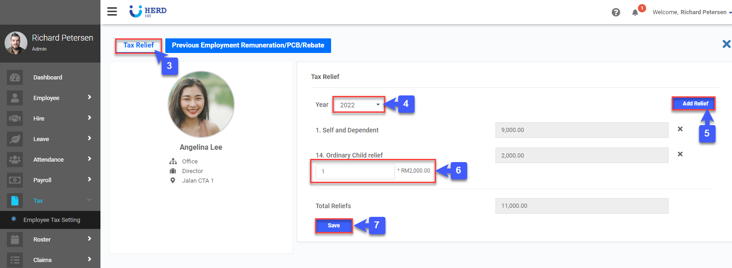The width and height of the screenshot is (732, 268).
Task: Click the Roster calendar icon
Action: [15, 240]
